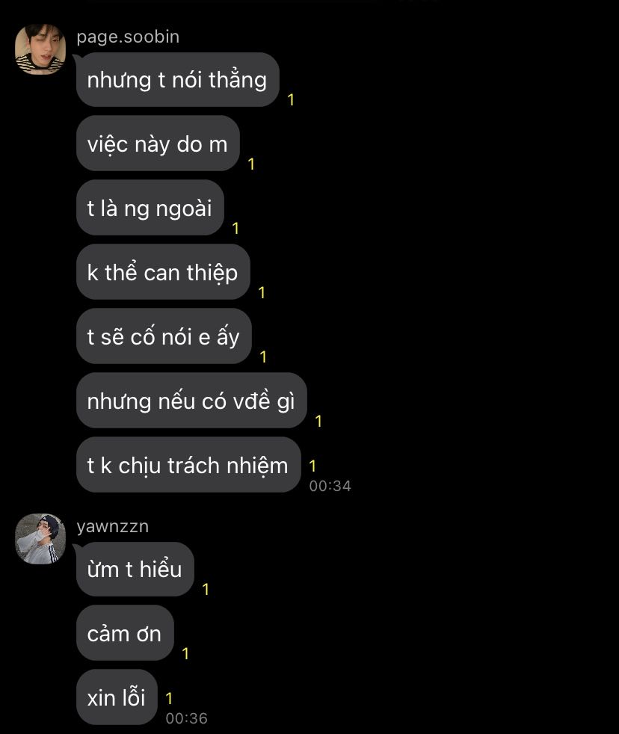Image resolution: width=619 pixels, height=734 pixels.
Task: Click unread count beside "k thể can thiệp"
Action: pos(262,292)
